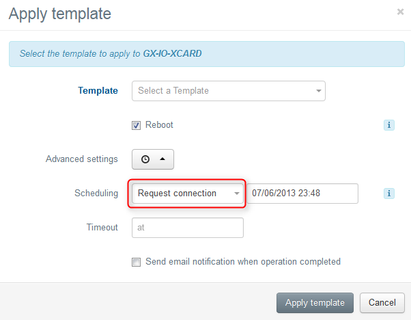Click the Apply template button
This screenshot has height=320, width=411.
[x=315, y=303]
